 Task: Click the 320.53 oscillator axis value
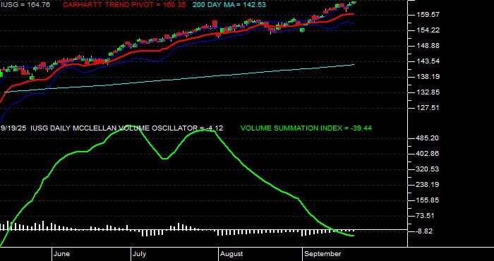tap(428, 169)
